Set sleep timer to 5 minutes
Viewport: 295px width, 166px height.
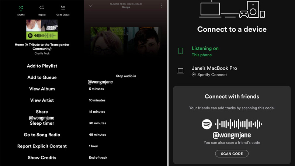pos(96,89)
